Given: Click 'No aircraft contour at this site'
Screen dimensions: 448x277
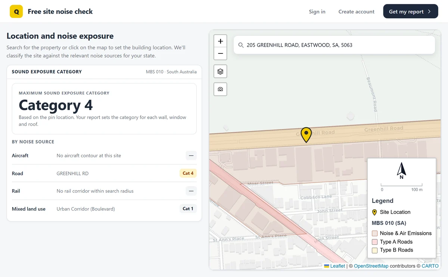Looking at the screenshot, I should pyautogui.click(x=89, y=156).
